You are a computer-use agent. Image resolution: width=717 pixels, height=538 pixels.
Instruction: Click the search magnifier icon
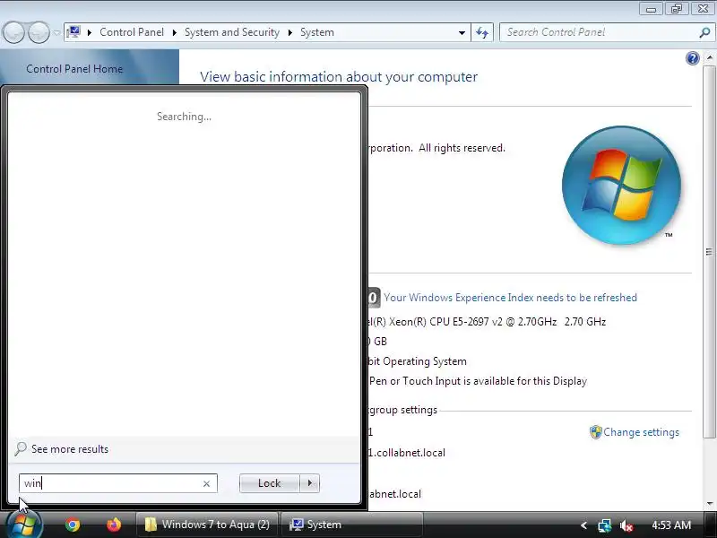pos(704,32)
